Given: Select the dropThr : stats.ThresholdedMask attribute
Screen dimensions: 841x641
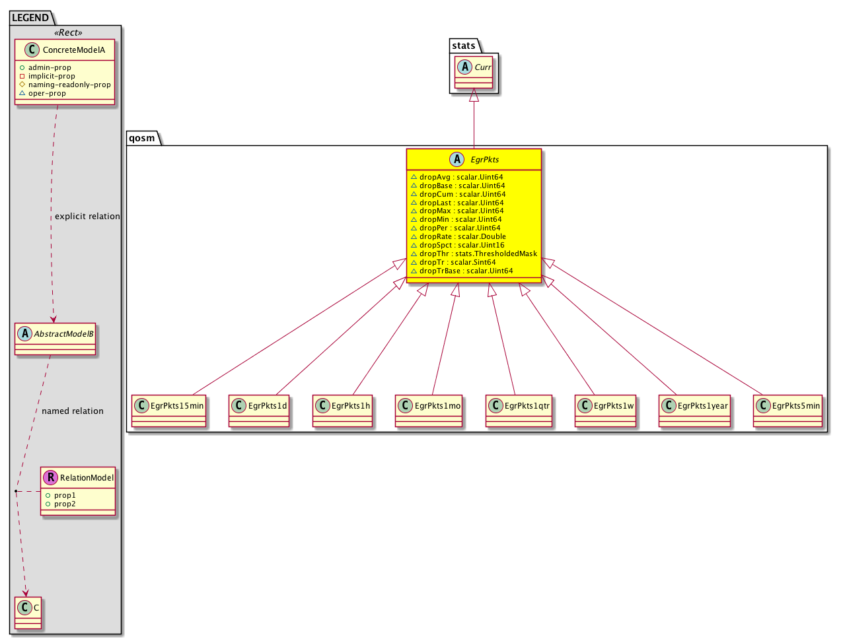Looking at the screenshot, I should (478, 253).
